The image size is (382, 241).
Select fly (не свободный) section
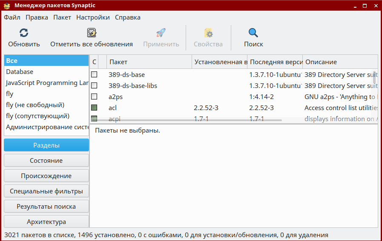46,105
